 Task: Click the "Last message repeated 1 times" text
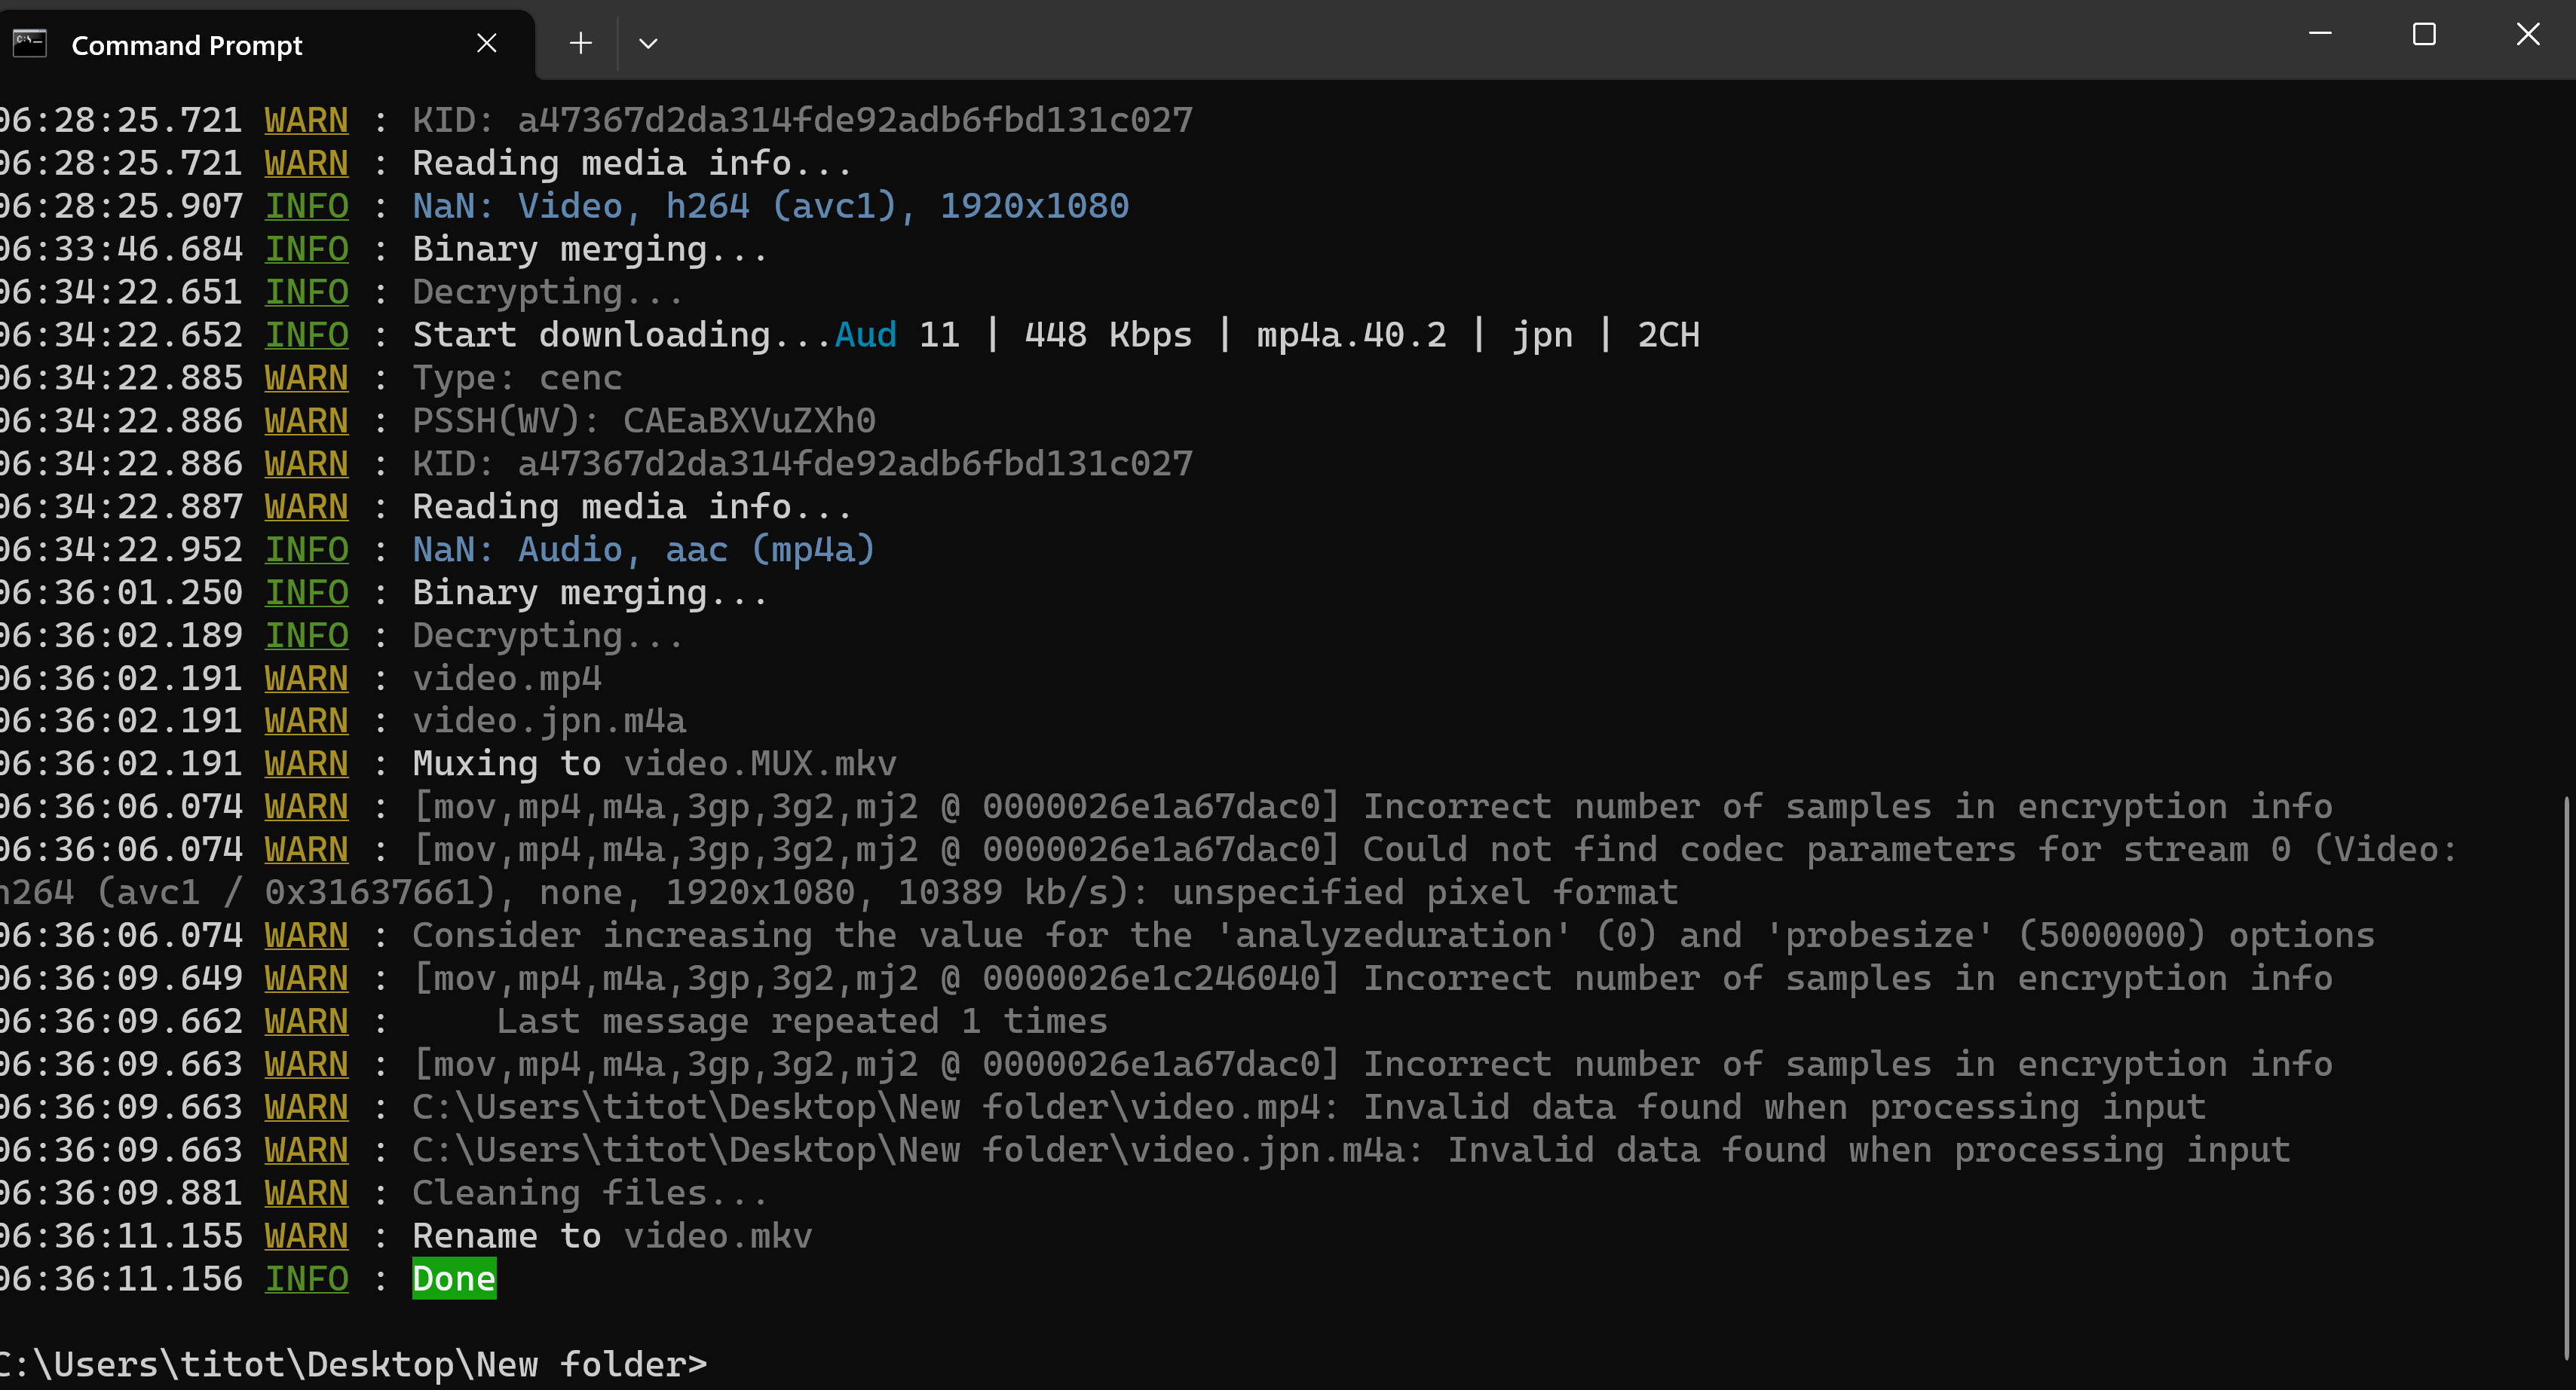[x=801, y=1022]
